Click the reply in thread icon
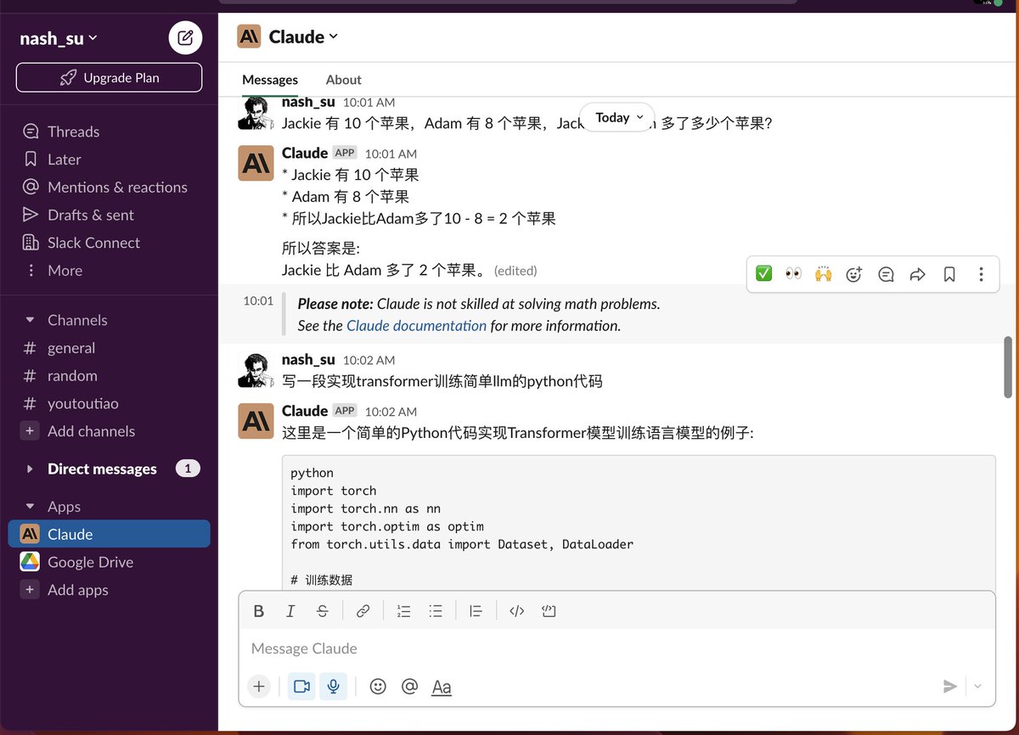The image size is (1019, 735). tap(886, 273)
